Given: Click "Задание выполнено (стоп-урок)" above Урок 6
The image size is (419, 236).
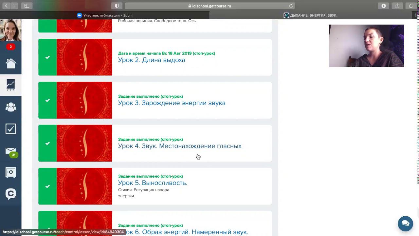Looking at the screenshot, I should click(150, 226).
